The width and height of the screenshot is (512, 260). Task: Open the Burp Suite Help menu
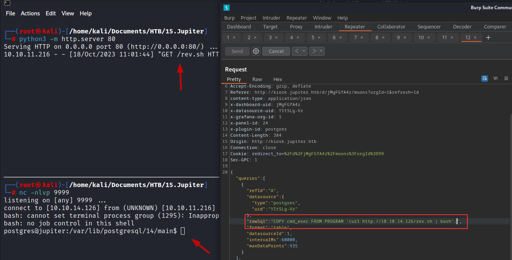[x=342, y=18]
